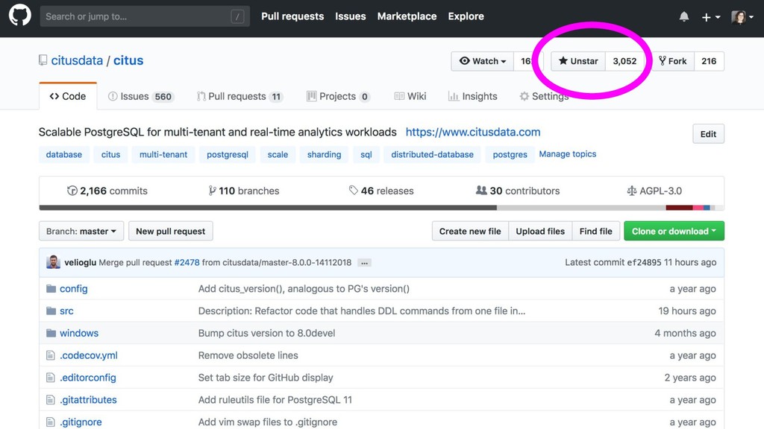Screen dimensions: 764x429
Task: Open latest commit ef24895
Action: (x=644, y=263)
